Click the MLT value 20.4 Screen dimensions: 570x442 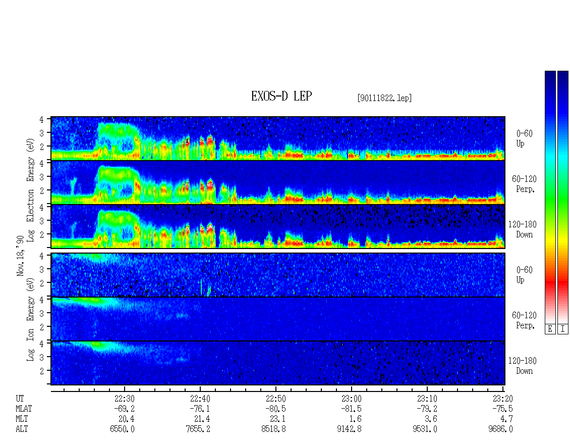[127, 419]
